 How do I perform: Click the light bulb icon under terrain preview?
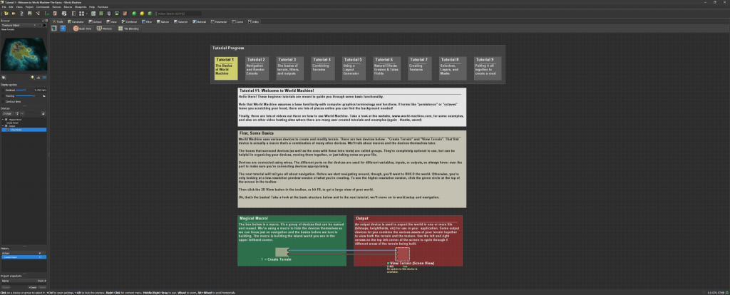tap(33, 77)
